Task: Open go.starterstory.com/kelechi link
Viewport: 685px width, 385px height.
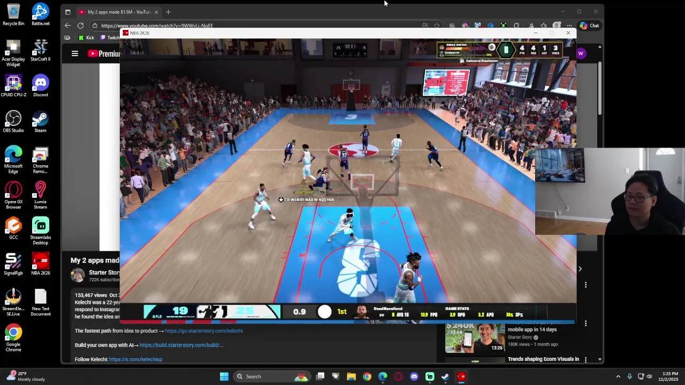Action: (204, 331)
